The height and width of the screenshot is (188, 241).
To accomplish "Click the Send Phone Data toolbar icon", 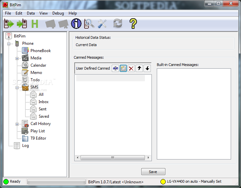I will [22, 24].
